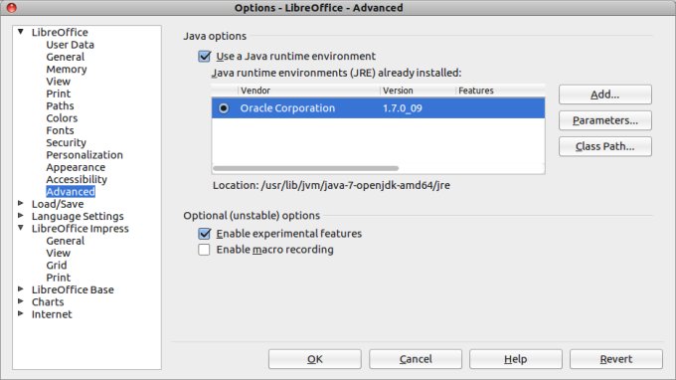Viewport: 676px width, 380px height.
Task: Click the Internet tree label
Action: click(52, 314)
